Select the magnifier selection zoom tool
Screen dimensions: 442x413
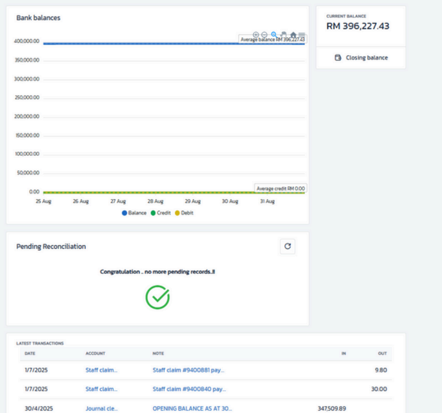(274, 35)
